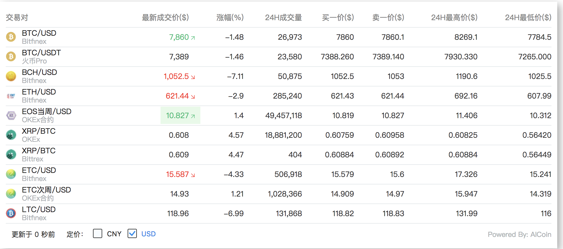Click the 8269.1 24H high value
Screen dimensions: 563x249
point(466,37)
